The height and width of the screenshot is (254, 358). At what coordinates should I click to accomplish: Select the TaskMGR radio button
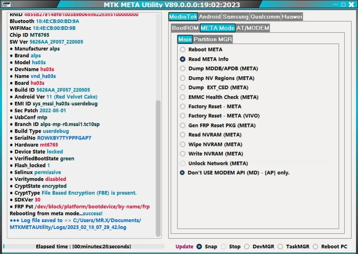point(280,247)
